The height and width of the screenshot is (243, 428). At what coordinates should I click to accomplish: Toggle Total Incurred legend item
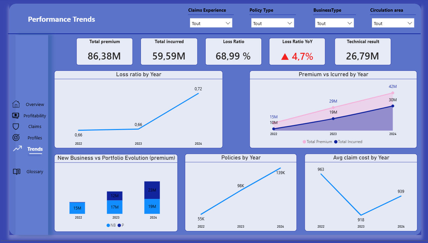(350, 142)
